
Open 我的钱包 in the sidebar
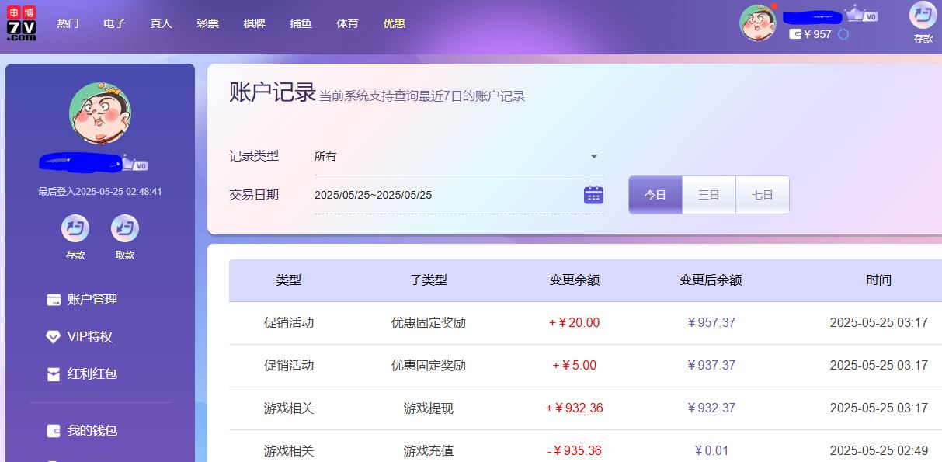coord(92,430)
